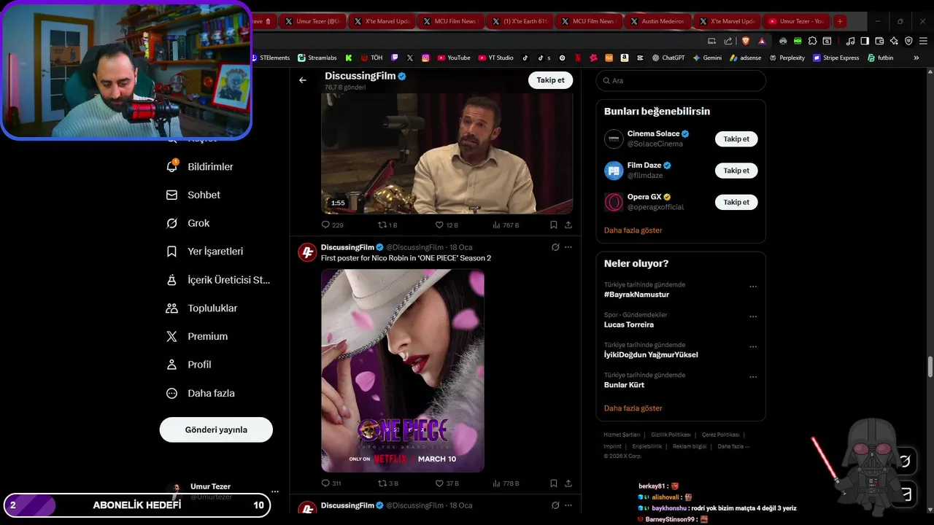
Task: Reply to the Nico Robin post (311)
Action: [331, 483]
